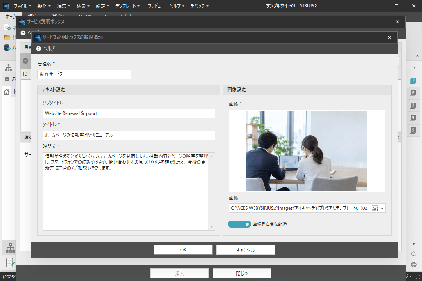Click the magnifier search icon at right
The image size is (422, 281).
[x=414, y=254]
